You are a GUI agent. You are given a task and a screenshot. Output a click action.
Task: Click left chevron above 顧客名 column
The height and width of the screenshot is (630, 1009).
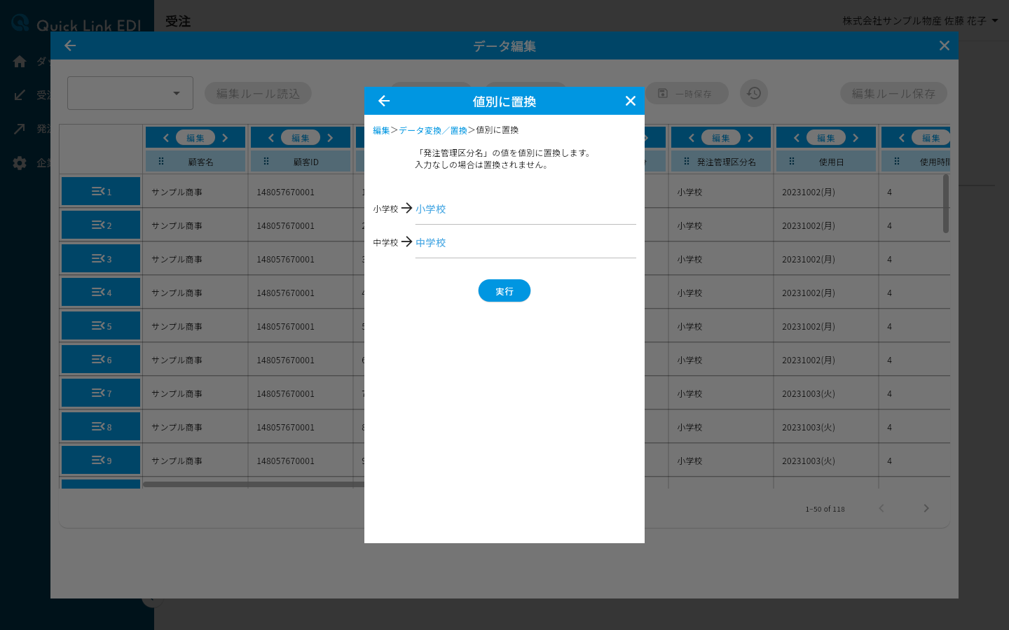pos(166,138)
